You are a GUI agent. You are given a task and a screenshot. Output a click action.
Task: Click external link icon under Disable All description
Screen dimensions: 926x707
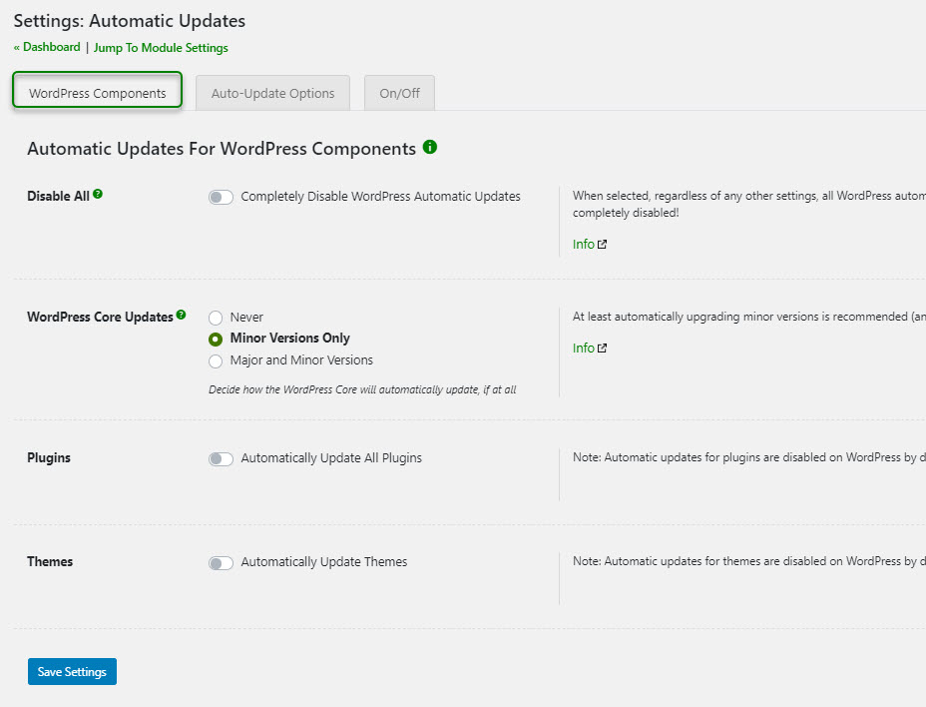602,244
